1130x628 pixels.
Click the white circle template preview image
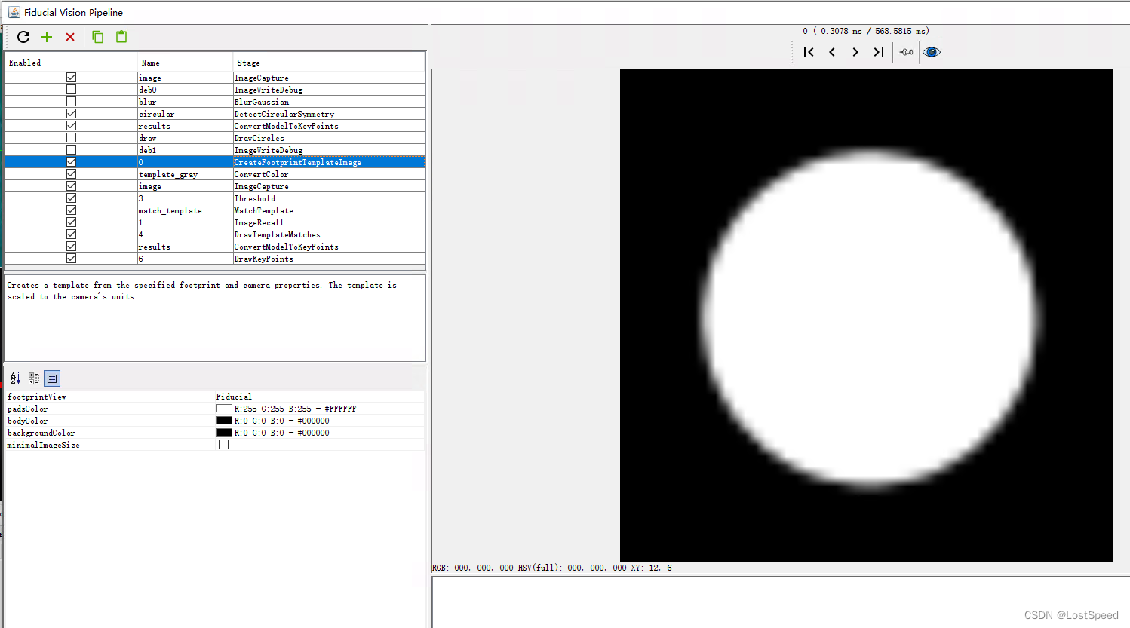866,315
